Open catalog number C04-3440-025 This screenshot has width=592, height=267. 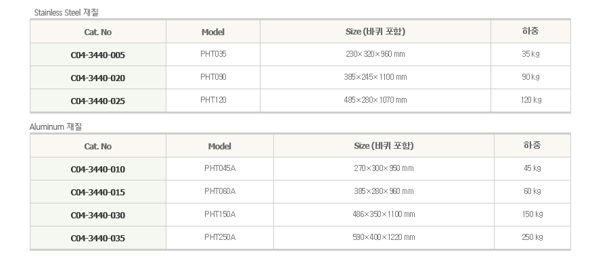tap(98, 101)
